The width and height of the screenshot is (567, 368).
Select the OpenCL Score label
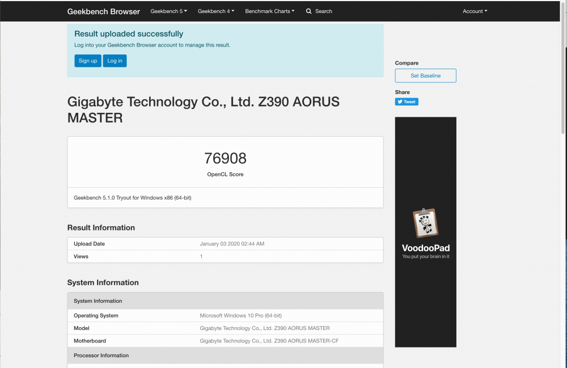coord(225,174)
